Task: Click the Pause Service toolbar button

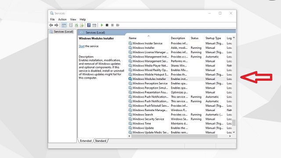Action: [x=112, y=25]
